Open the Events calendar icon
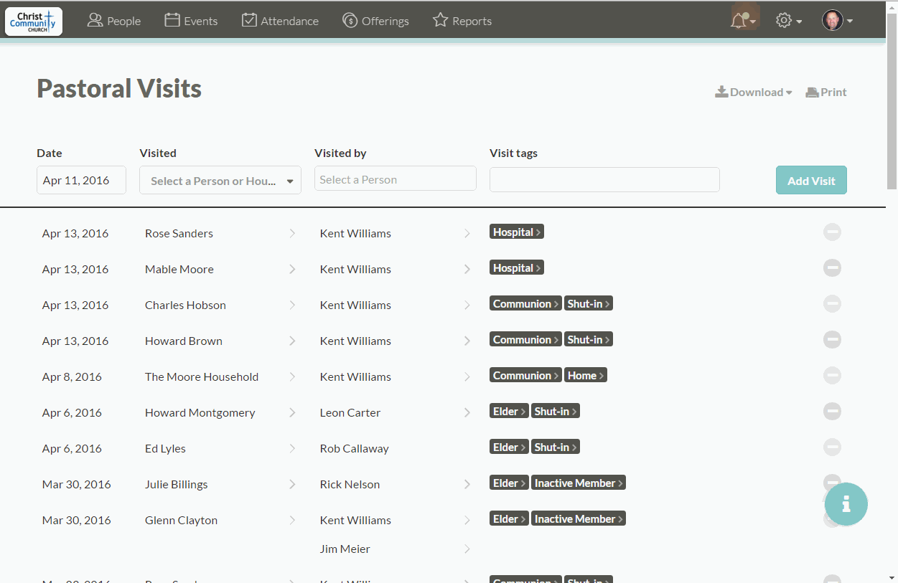Image resolution: width=898 pixels, height=583 pixels. [x=172, y=20]
